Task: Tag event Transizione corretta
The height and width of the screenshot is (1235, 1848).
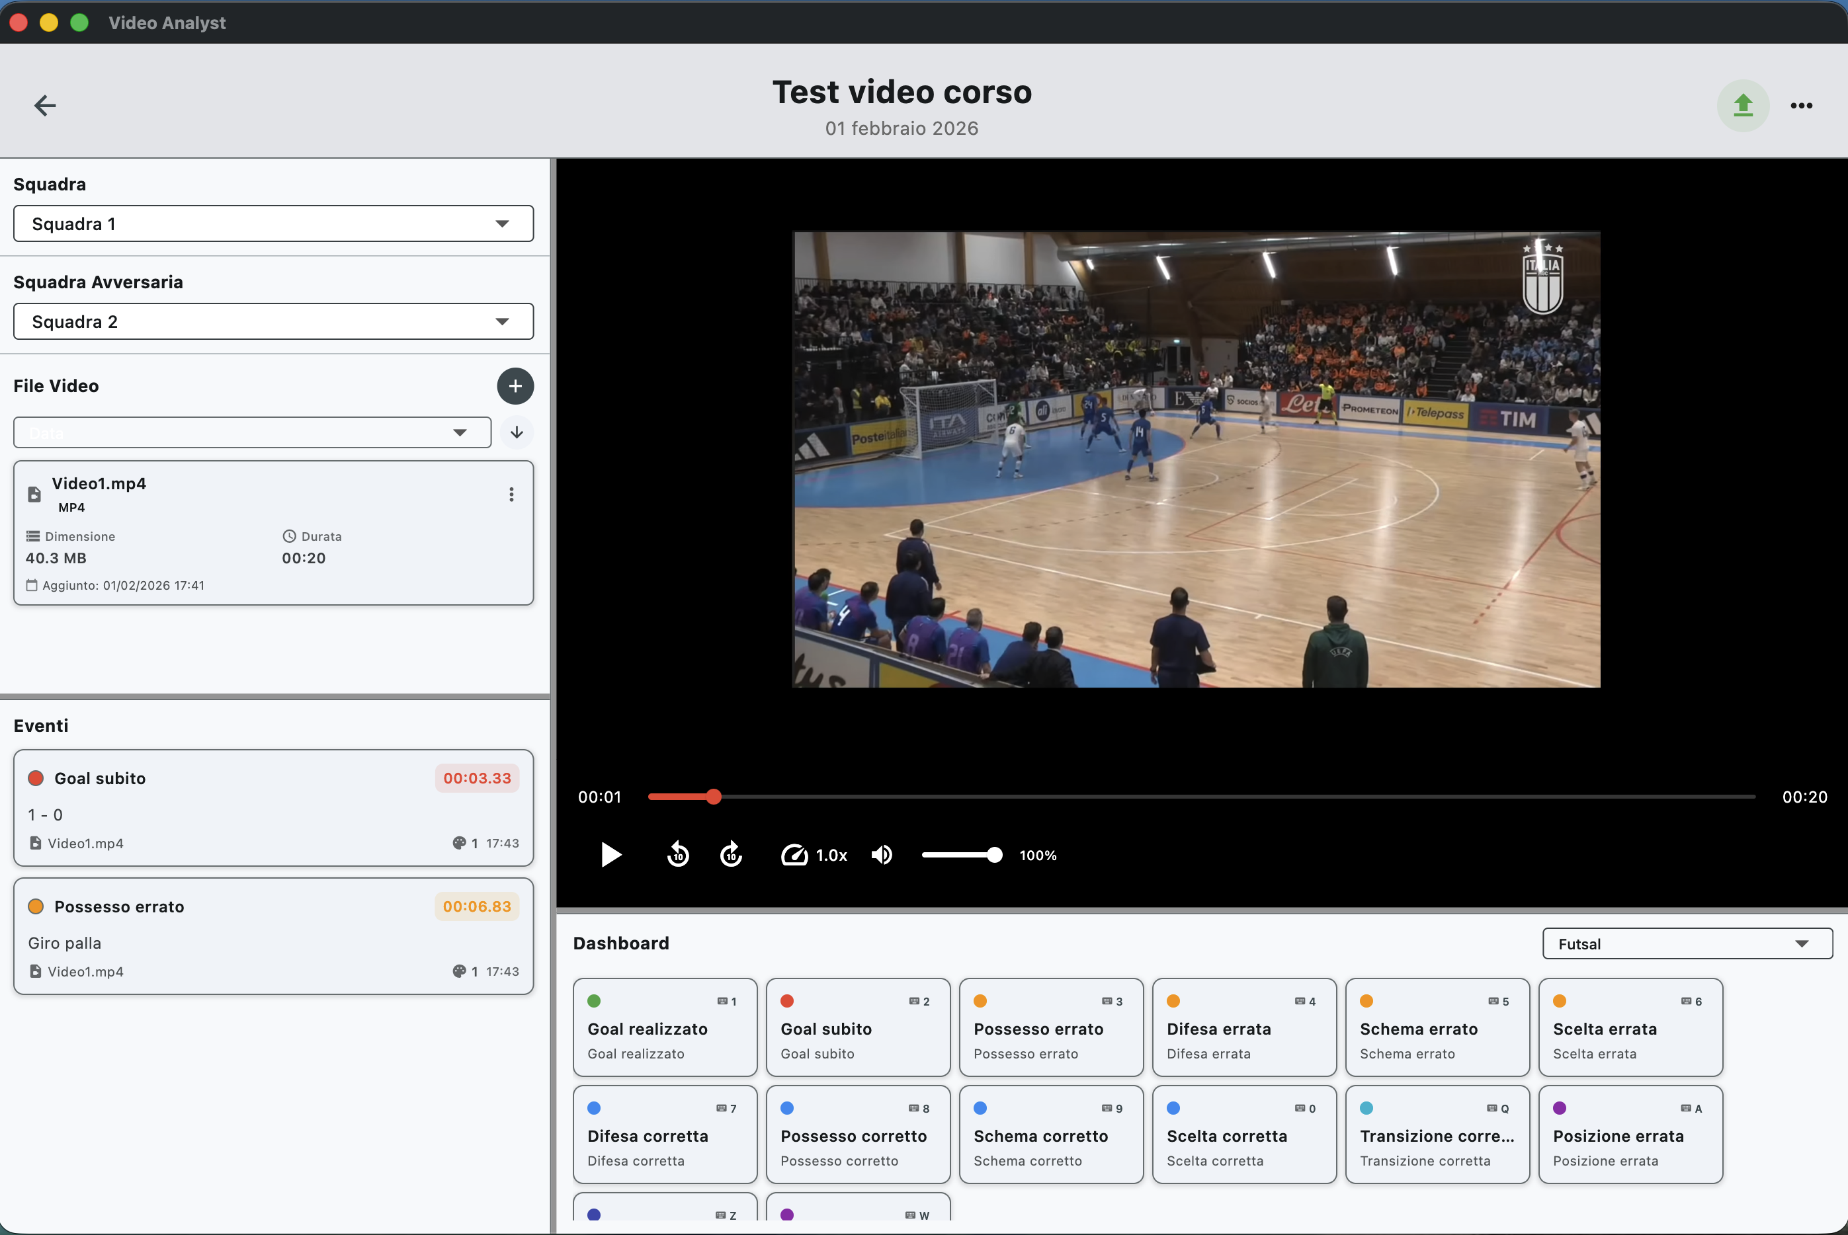Action: 1437,1135
